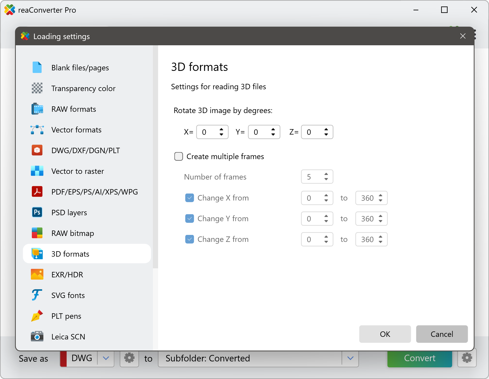
Task: Increase the X rotation degree spinner
Action: coord(221,129)
